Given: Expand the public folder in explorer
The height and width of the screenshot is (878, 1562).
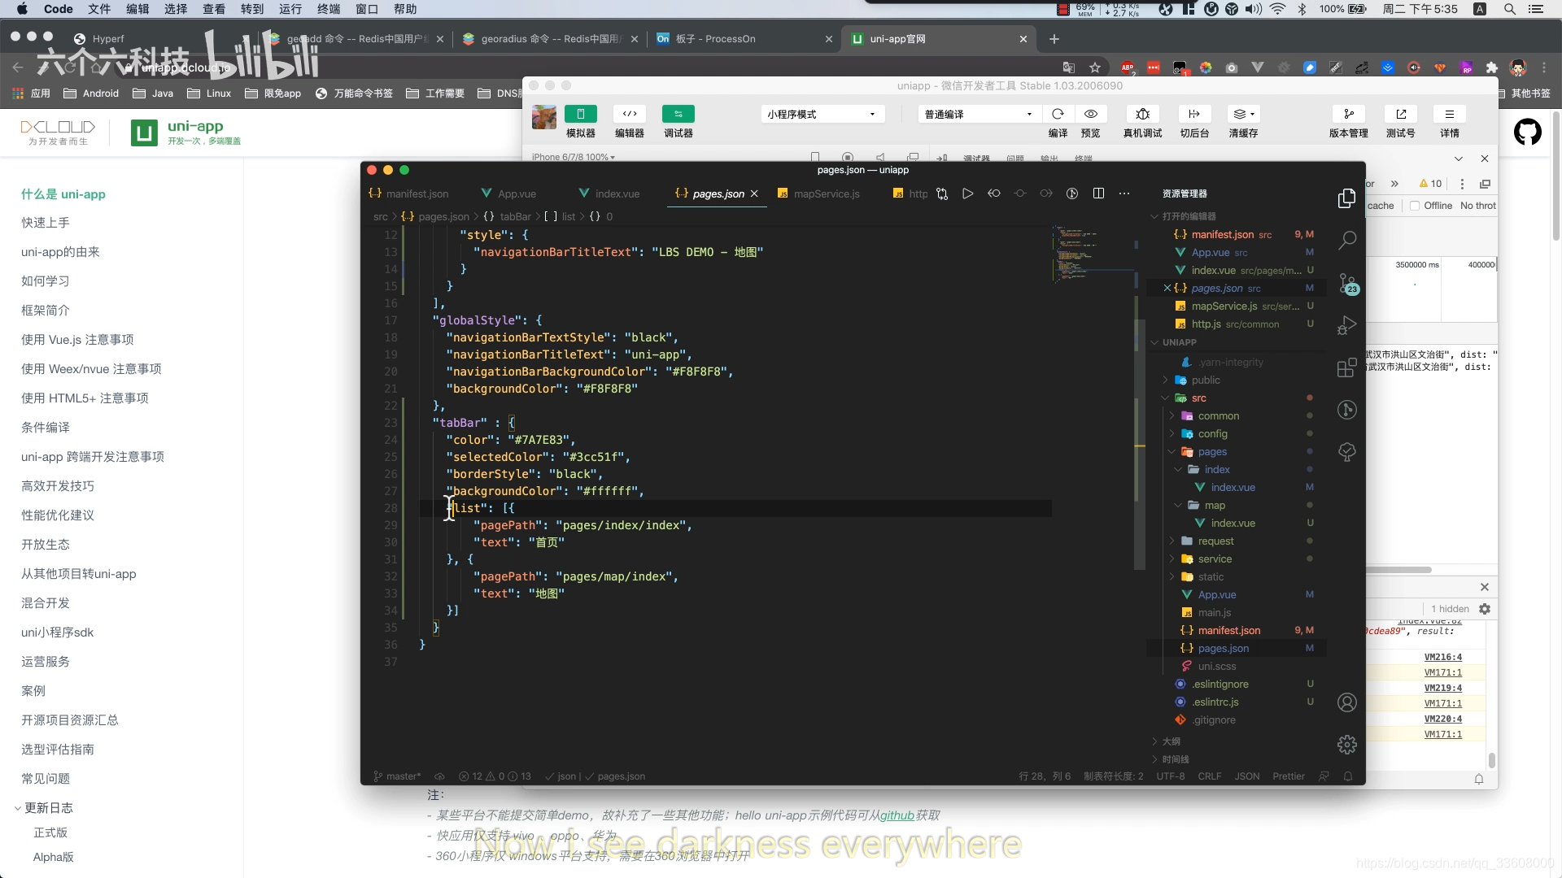Looking at the screenshot, I should point(1206,380).
